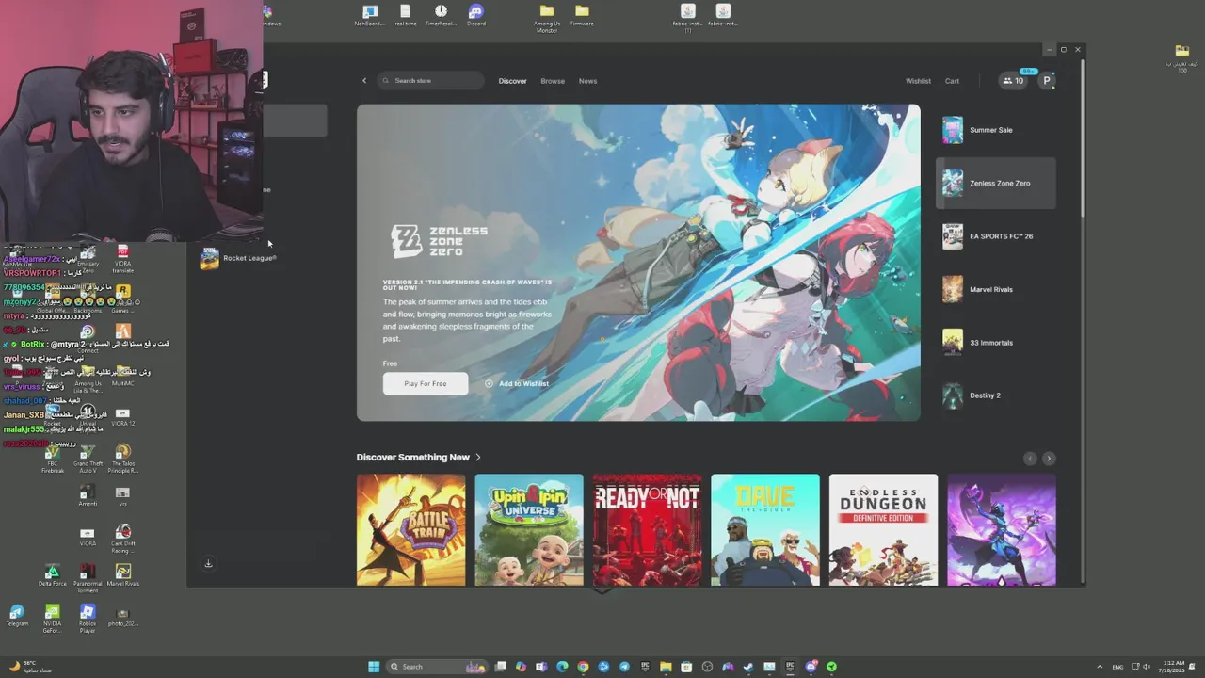This screenshot has height=678, width=1205.
Task: Open Discord from the taskbar
Action: tap(811, 667)
